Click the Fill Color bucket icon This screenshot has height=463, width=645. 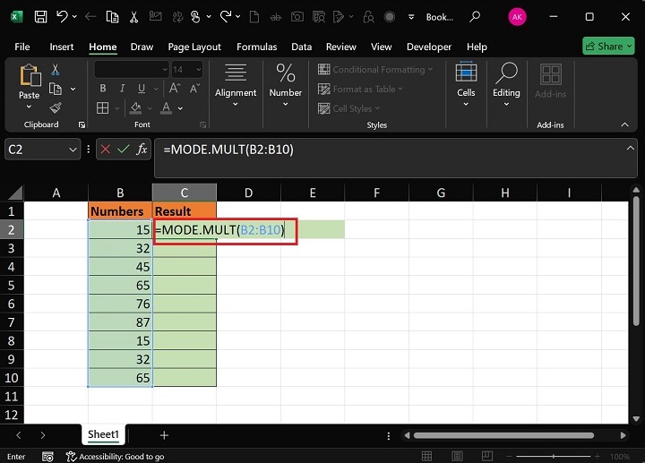[136, 108]
